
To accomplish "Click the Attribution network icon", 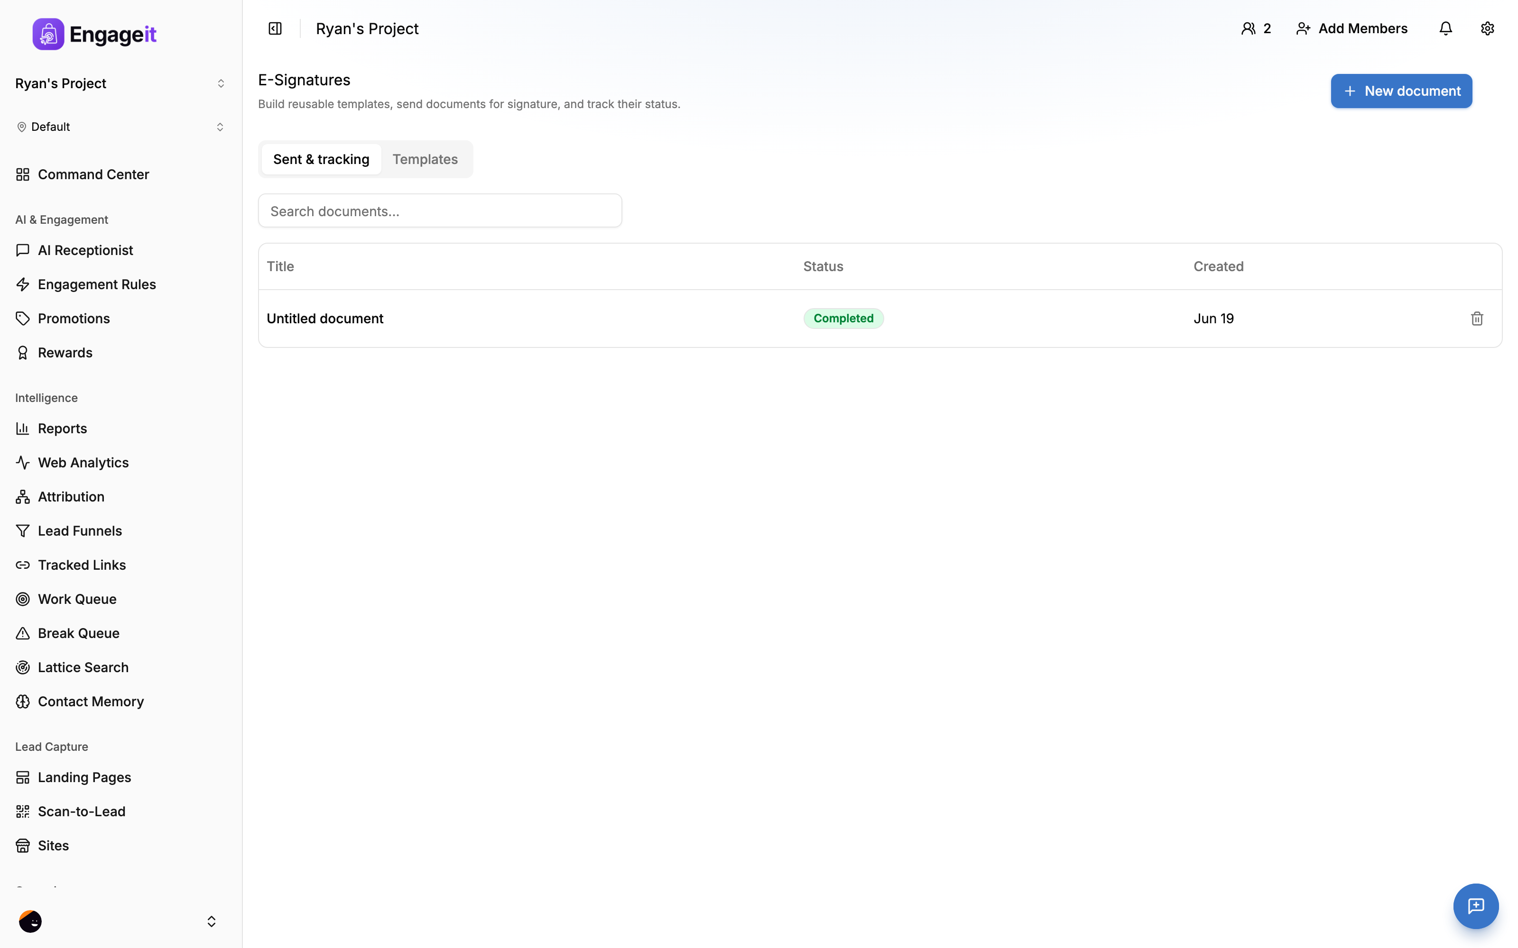I will click(23, 497).
